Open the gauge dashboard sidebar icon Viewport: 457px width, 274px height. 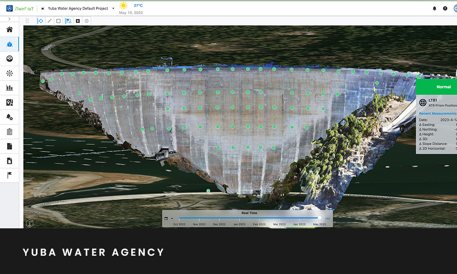click(9, 58)
